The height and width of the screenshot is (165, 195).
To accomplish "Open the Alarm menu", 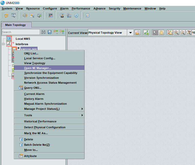I will (64, 8).
